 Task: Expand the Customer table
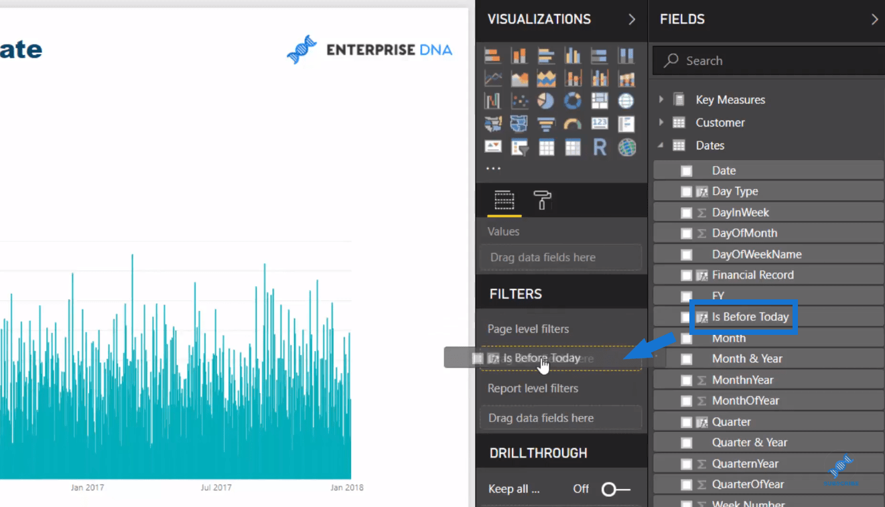coord(661,123)
